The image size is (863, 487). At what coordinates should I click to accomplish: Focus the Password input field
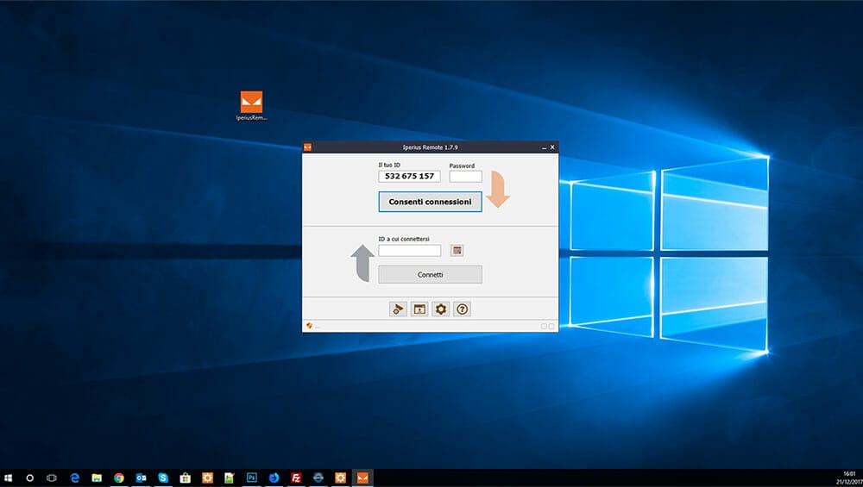pyautogui.click(x=465, y=177)
